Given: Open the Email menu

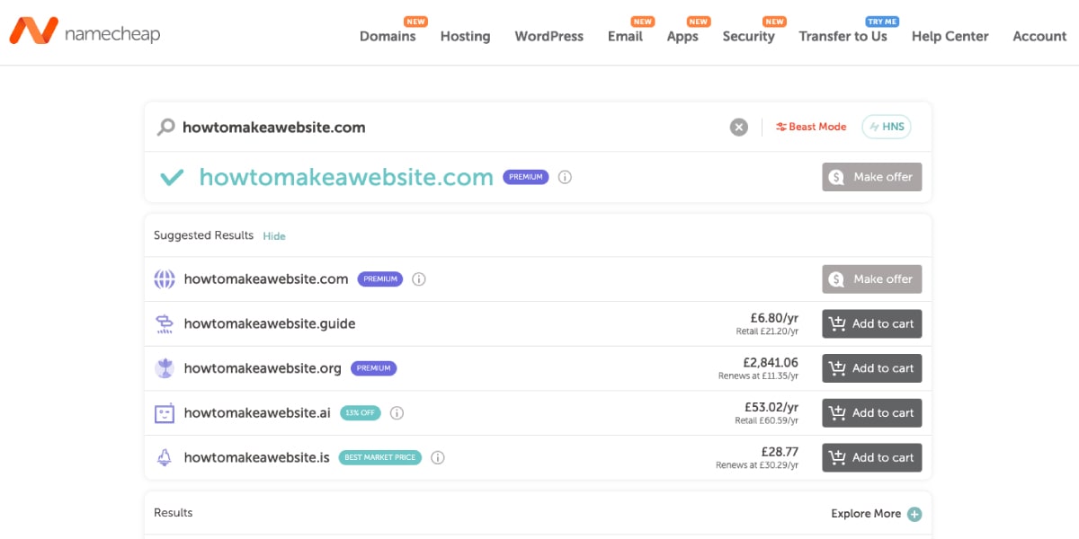Looking at the screenshot, I should coord(625,37).
